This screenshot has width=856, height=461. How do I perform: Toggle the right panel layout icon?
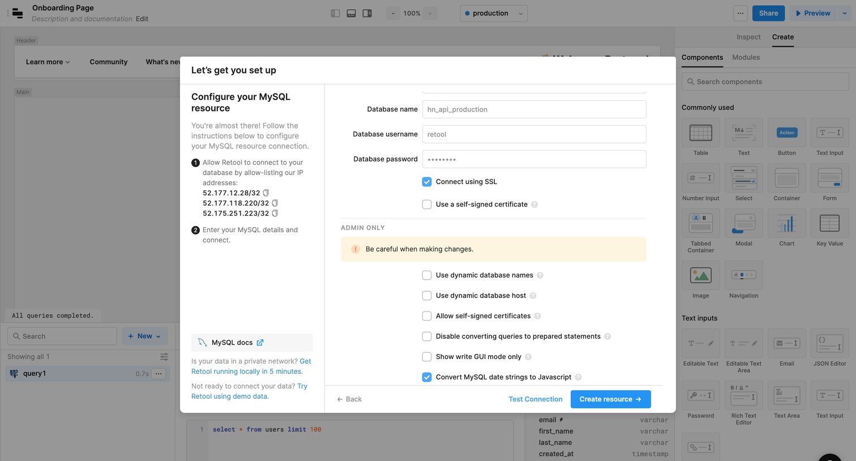pos(367,13)
